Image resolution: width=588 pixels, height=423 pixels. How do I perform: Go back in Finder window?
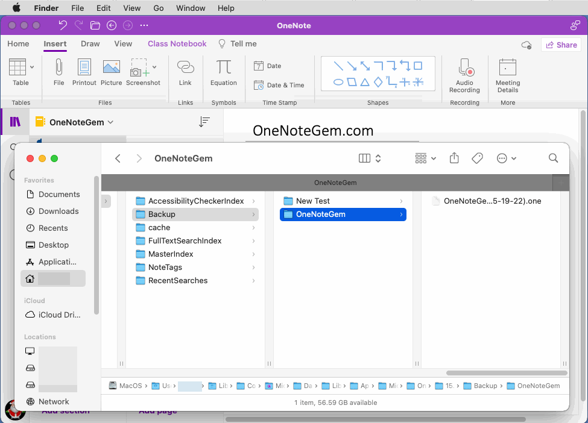[x=118, y=158]
